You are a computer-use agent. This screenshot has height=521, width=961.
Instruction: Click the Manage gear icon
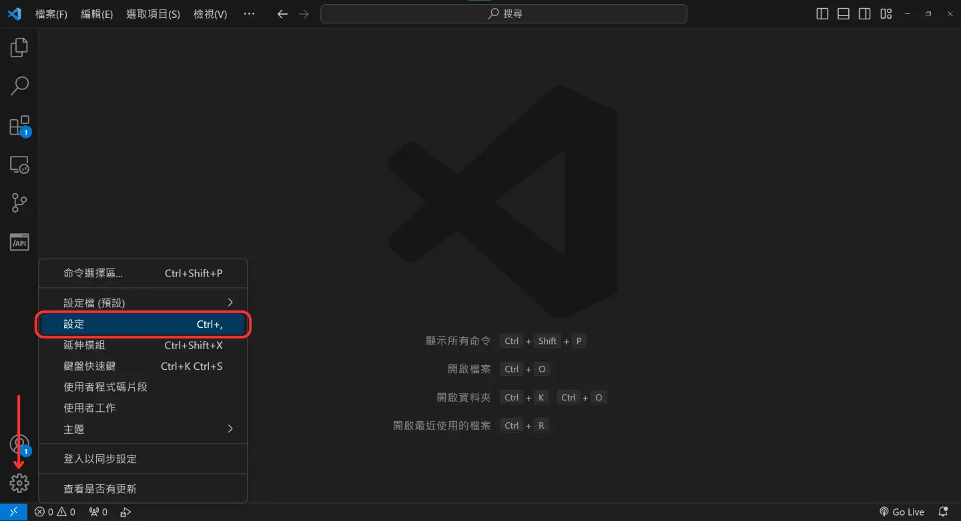(19, 483)
